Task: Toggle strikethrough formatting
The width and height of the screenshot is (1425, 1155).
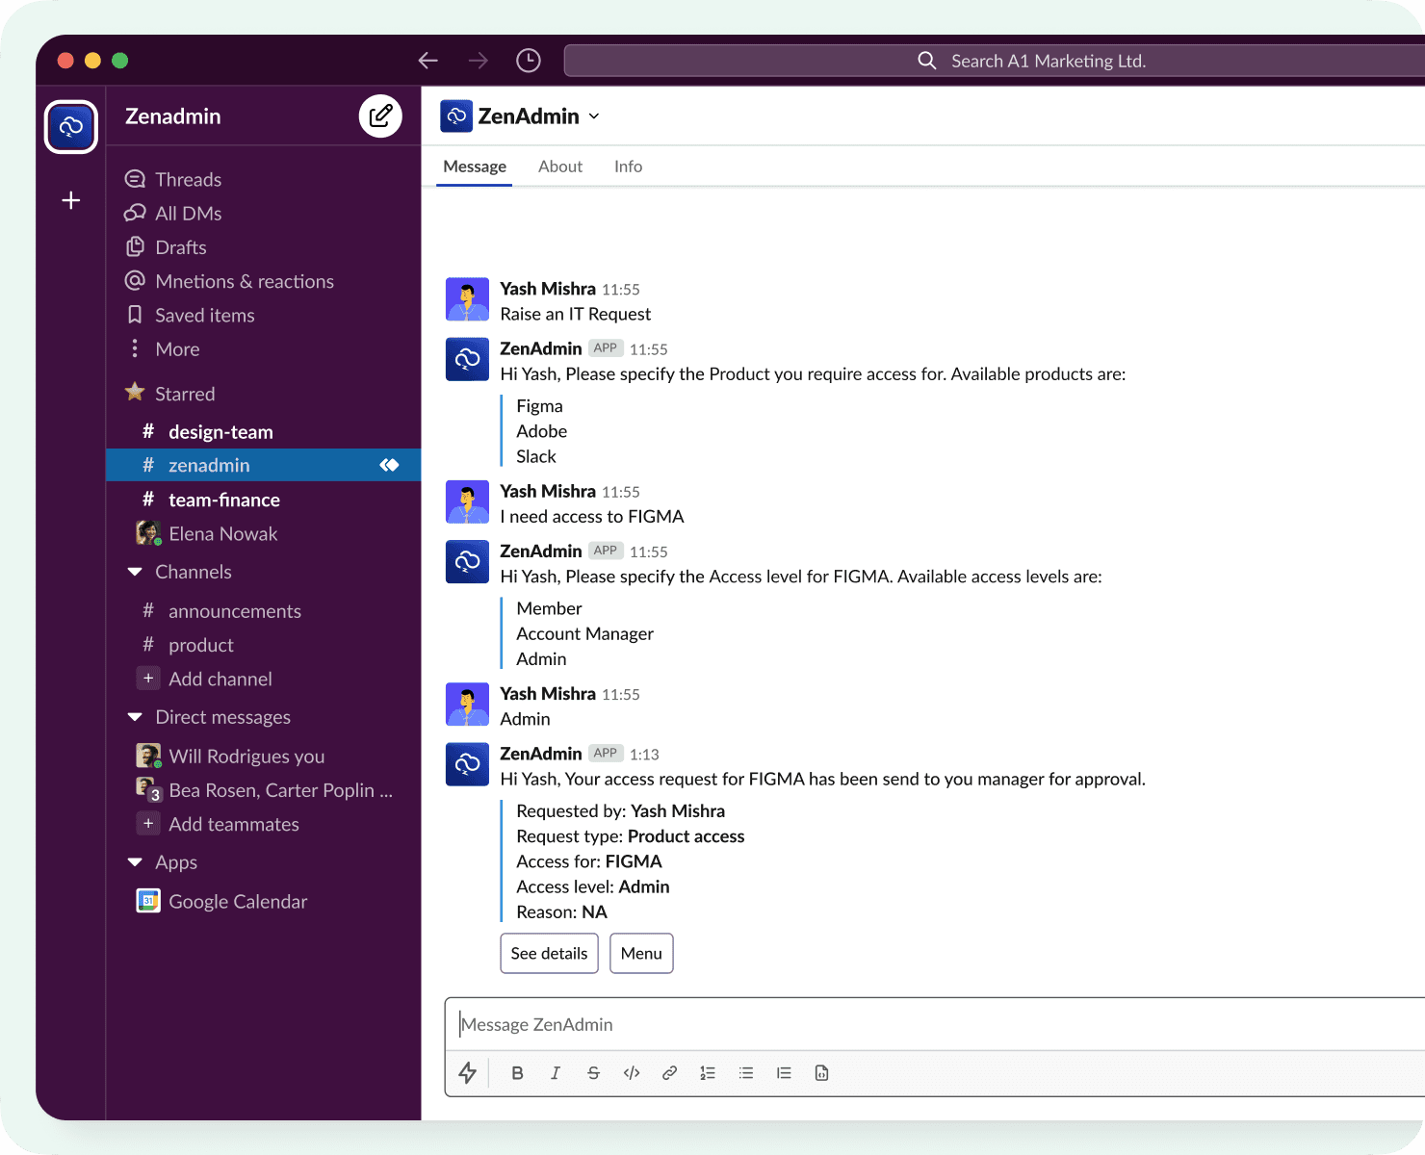Action: [x=593, y=1073]
